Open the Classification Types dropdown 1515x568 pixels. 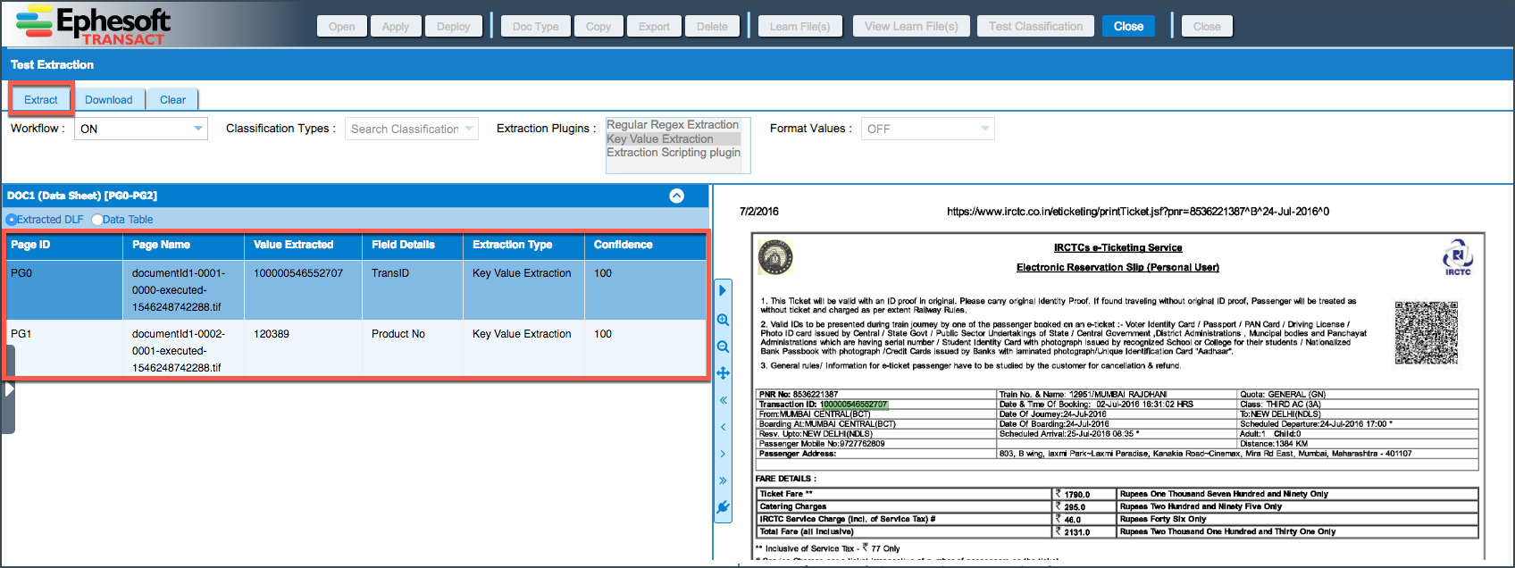coord(412,129)
